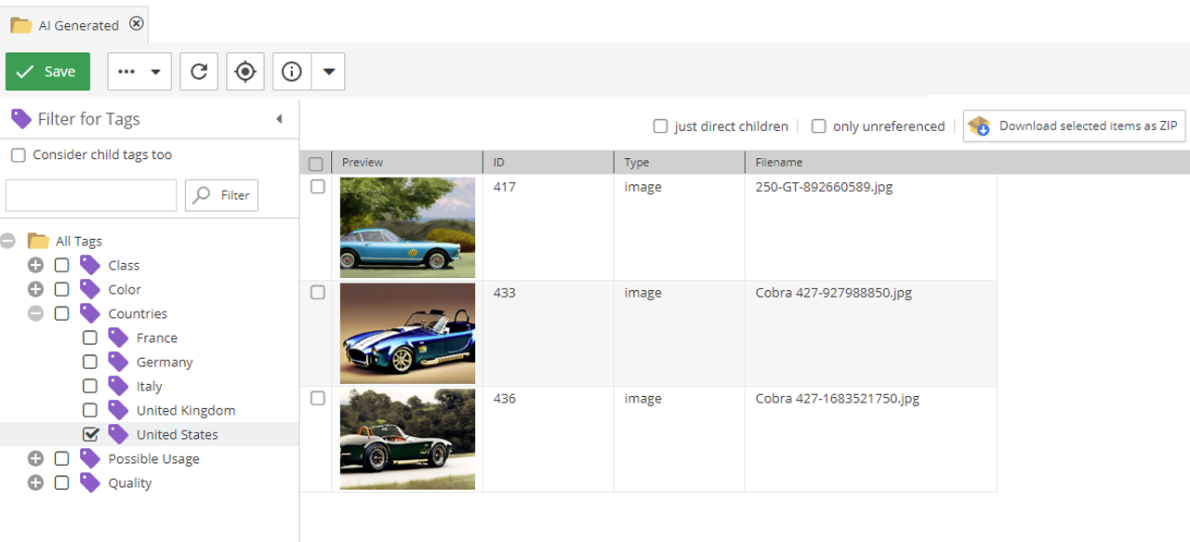Screen dimensions: 1190x542
Task: Click the three-dots more options icon
Action: click(127, 71)
